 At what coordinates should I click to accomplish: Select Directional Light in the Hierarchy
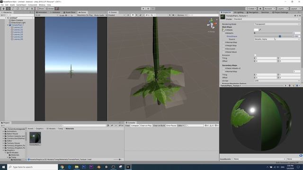[18, 23]
